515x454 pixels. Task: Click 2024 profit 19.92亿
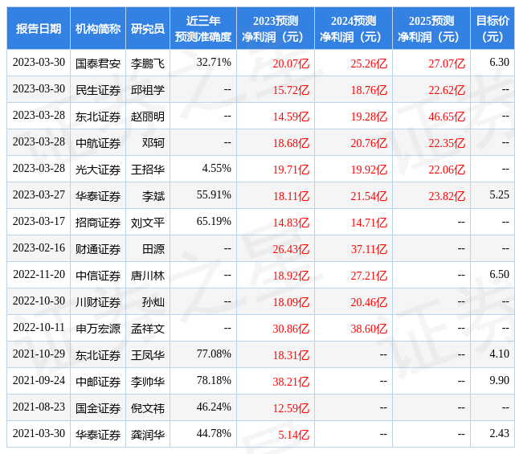click(x=369, y=170)
